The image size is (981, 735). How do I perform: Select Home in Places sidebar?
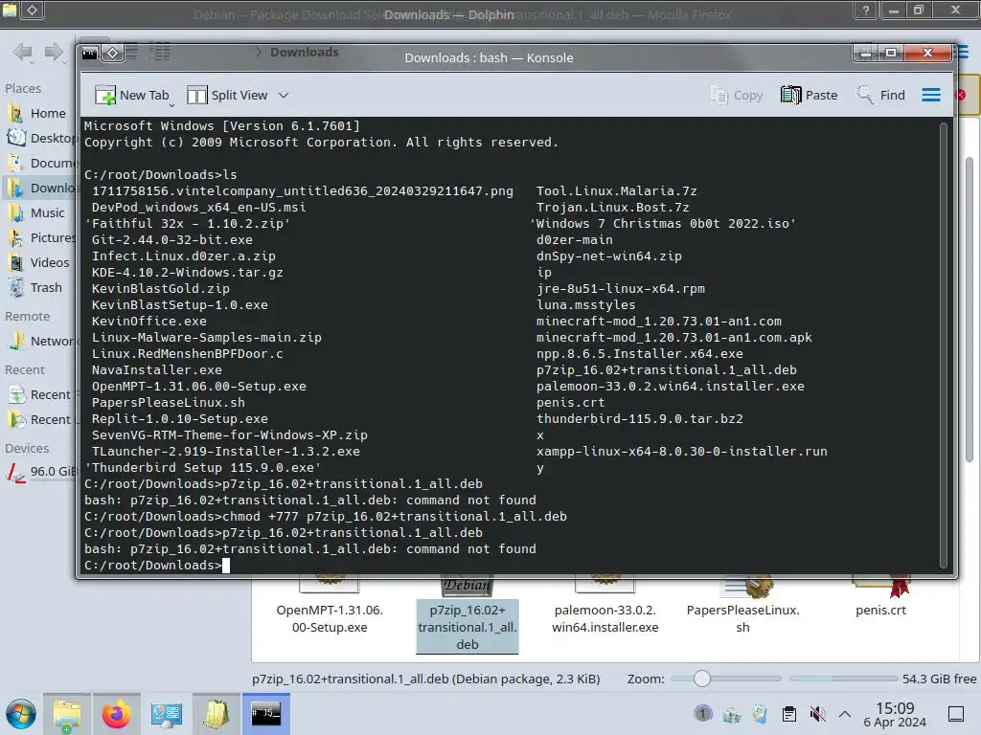pyautogui.click(x=38, y=113)
